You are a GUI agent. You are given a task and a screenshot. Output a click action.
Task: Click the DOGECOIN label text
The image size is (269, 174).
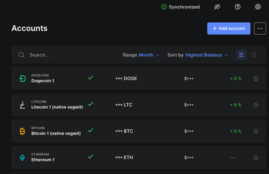(x=40, y=75)
